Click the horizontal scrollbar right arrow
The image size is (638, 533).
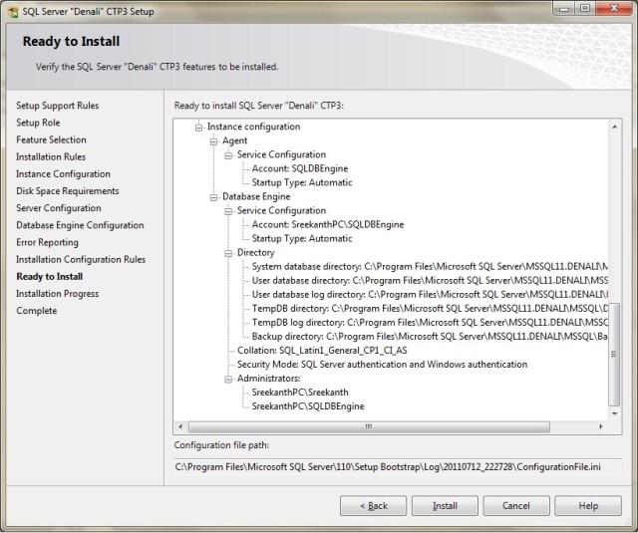(x=601, y=426)
